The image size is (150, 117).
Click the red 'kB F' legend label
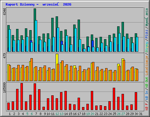147,106
